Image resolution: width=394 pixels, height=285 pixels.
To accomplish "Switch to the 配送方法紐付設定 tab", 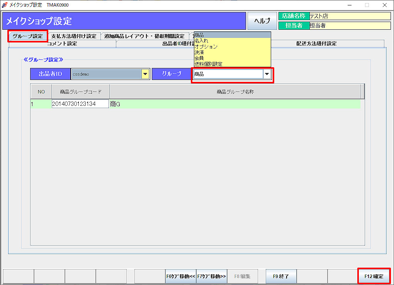I will pyautogui.click(x=316, y=44).
